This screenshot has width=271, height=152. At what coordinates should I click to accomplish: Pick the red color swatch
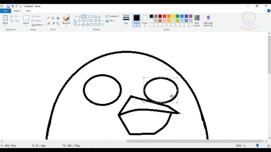click(x=164, y=16)
